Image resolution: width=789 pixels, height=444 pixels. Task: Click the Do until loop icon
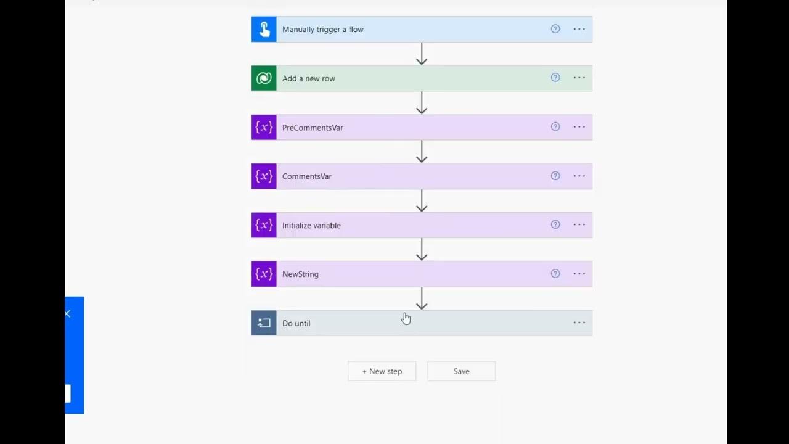click(x=264, y=323)
